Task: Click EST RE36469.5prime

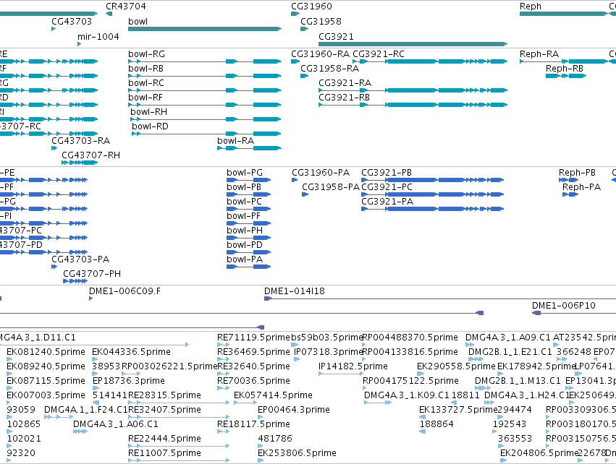Action: click(x=223, y=359)
